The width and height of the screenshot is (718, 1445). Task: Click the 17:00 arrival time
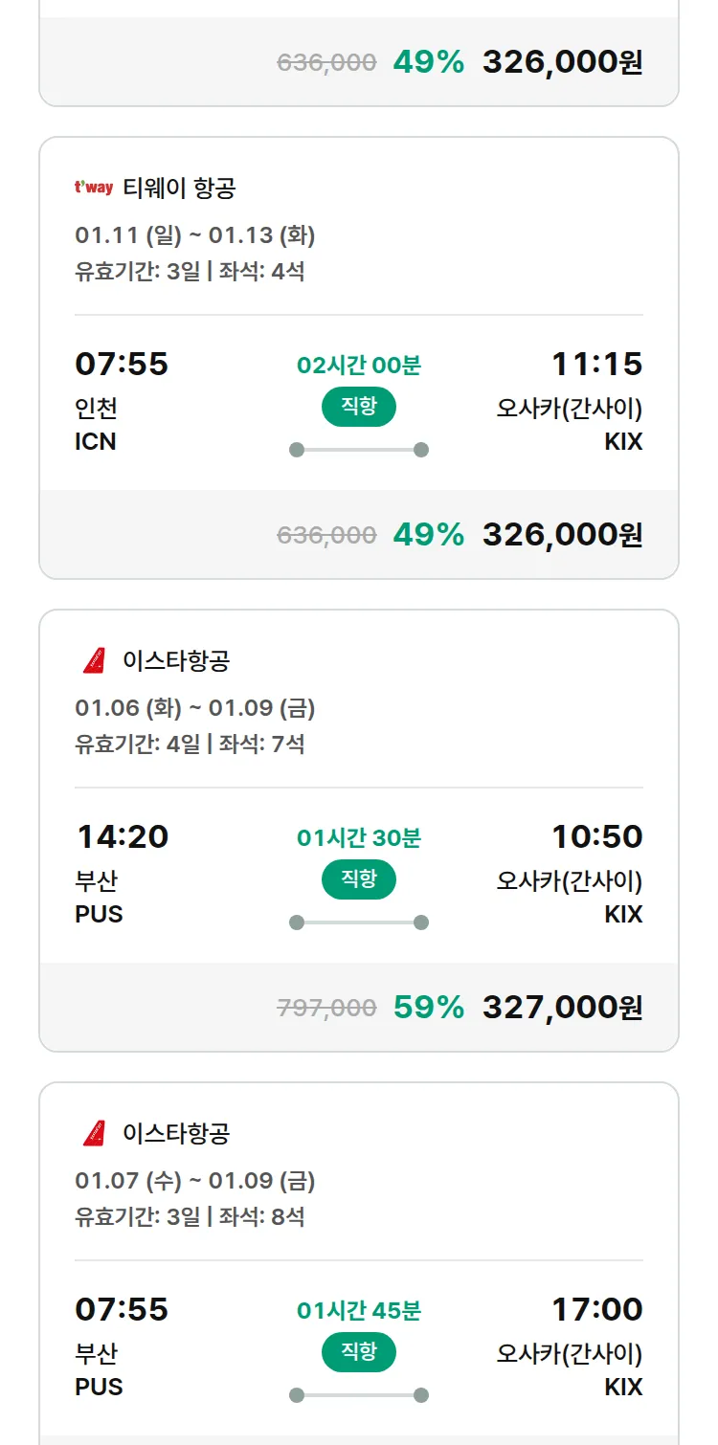tap(596, 1309)
